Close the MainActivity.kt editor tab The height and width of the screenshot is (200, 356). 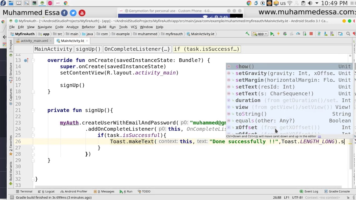click(87, 41)
